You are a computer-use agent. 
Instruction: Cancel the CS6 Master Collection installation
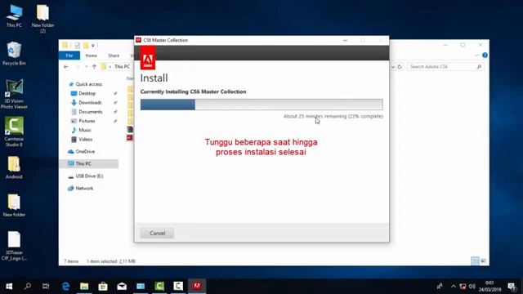[157, 233]
